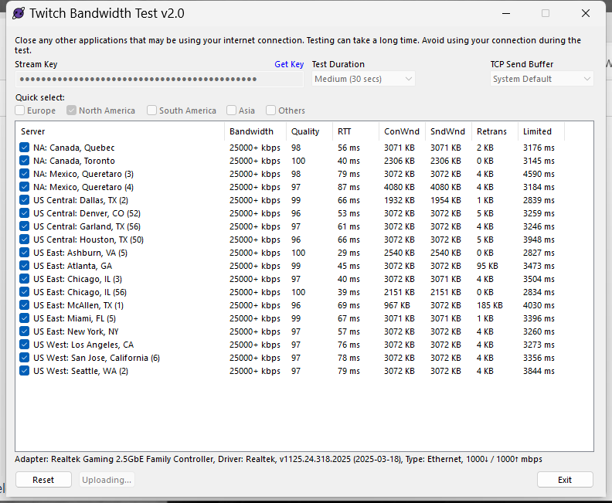Uncheck US East: Chicago, IL (56)
The width and height of the screenshot is (612, 503).
(x=24, y=292)
